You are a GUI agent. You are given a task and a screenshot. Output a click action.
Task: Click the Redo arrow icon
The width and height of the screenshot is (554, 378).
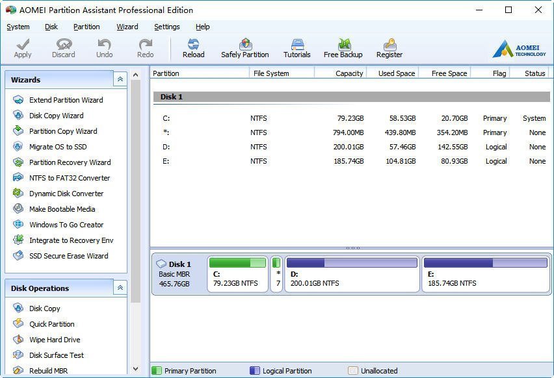[145, 44]
